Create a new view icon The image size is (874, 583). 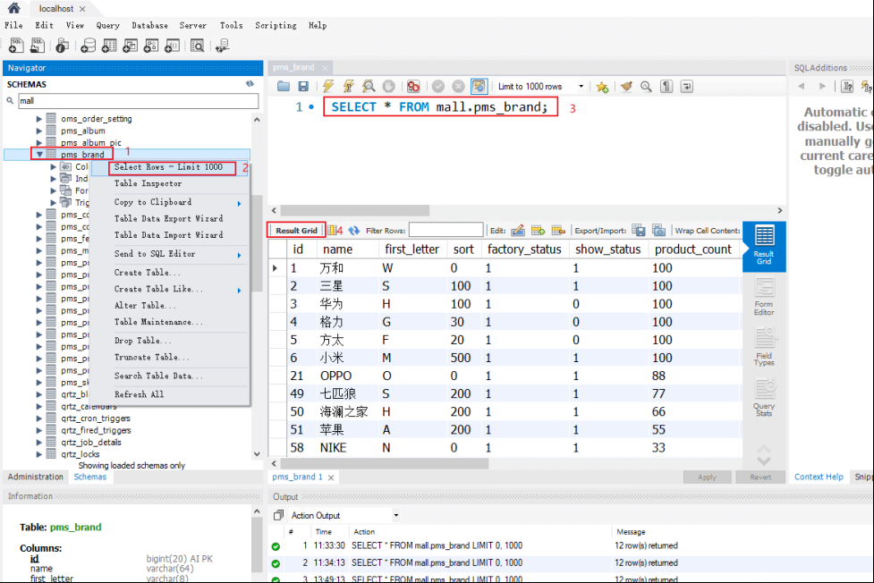click(x=130, y=46)
